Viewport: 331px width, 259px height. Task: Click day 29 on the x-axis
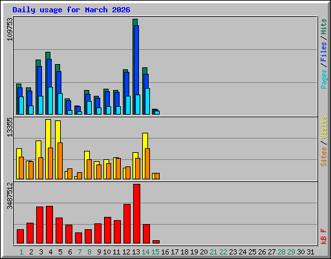[x=291, y=252]
